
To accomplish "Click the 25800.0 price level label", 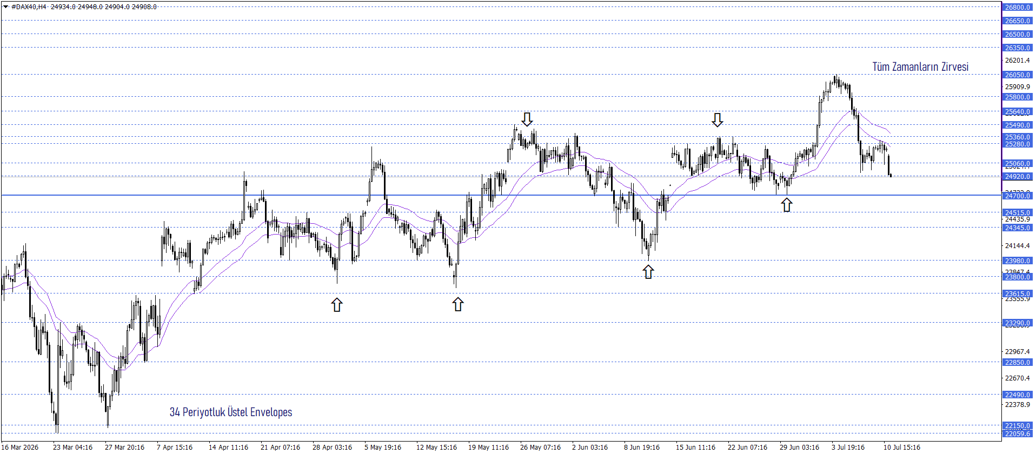I will (x=1018, y=97).
